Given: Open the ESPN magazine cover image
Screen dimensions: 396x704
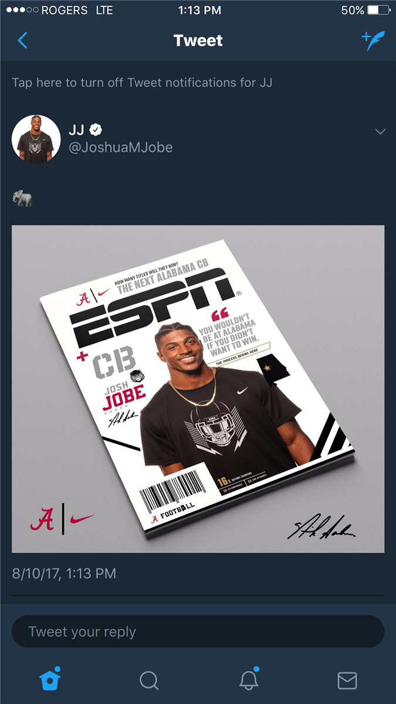Looking at the screenshot, I should pyautogui.click(x=198, y=389).
